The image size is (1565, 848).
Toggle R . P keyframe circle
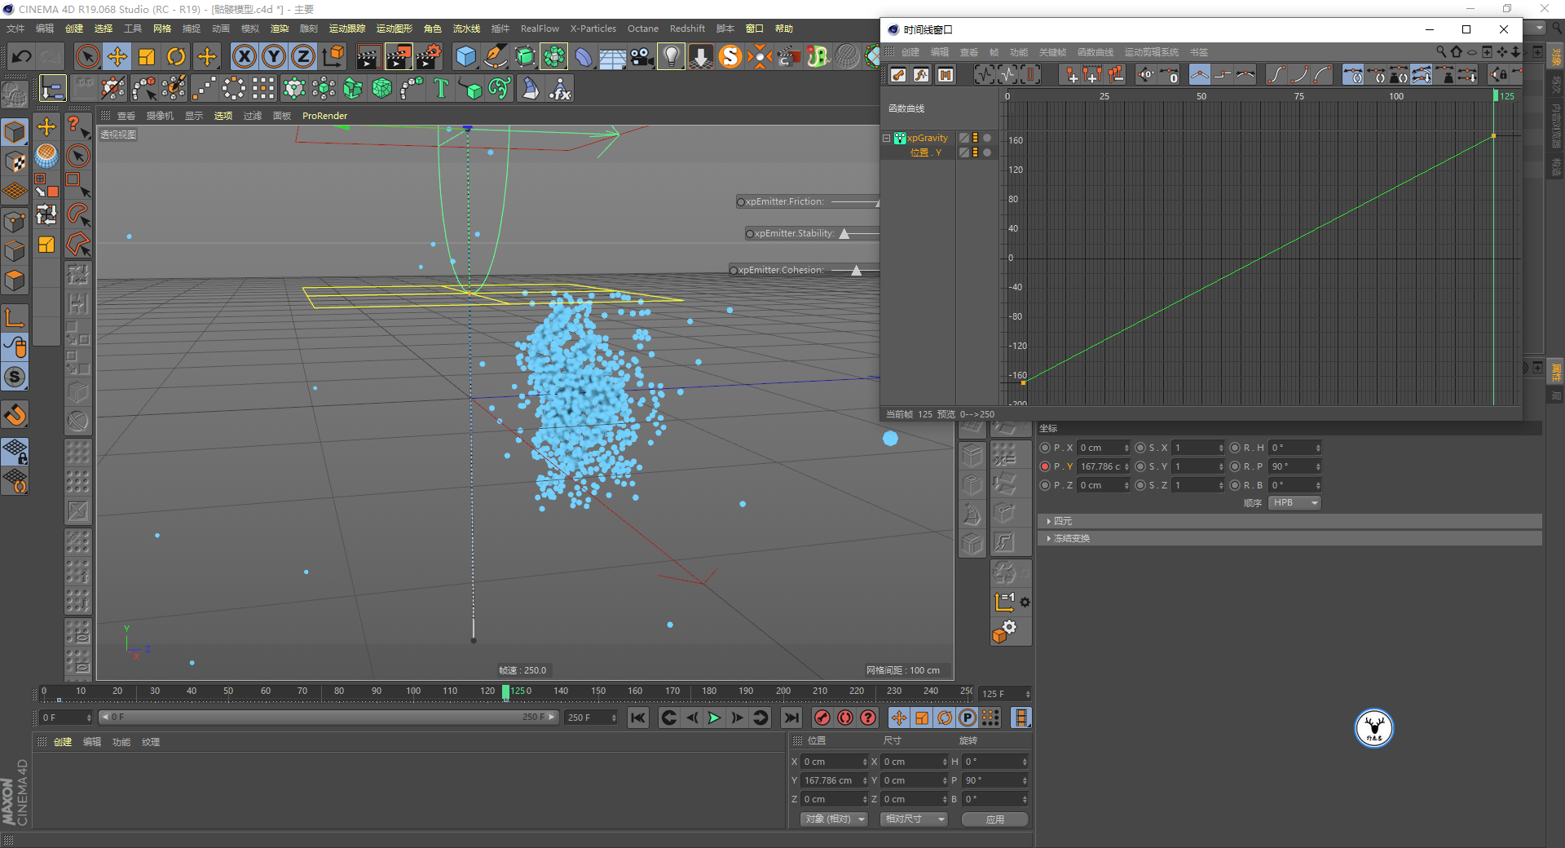tap(1235, 466)
